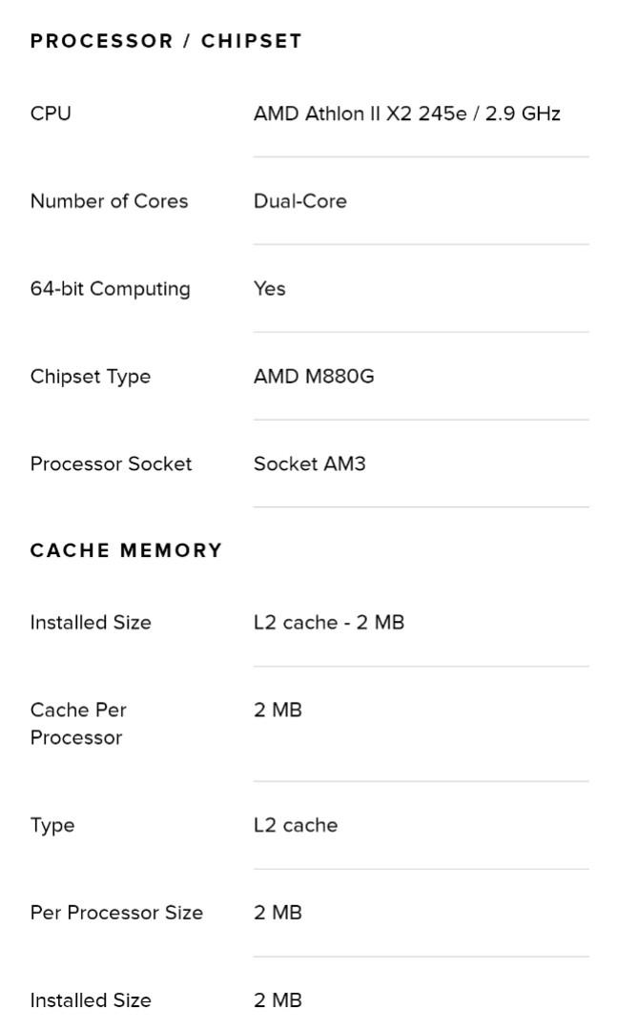Click the Chipset Type label
617x1030 pixels.
coord(90,377)
